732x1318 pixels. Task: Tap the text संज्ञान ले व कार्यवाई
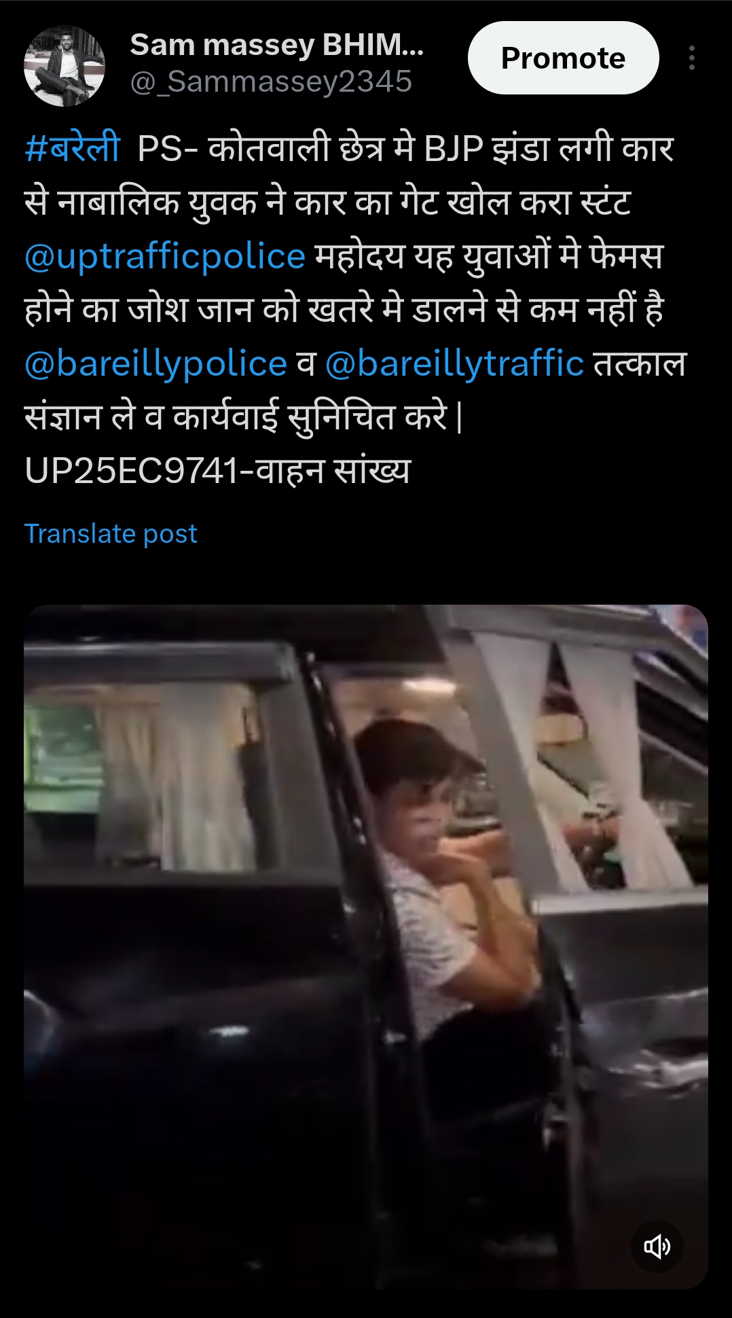151,416
